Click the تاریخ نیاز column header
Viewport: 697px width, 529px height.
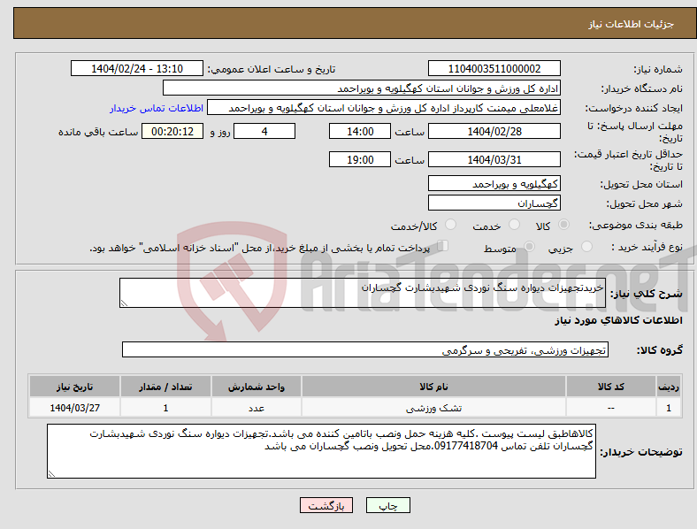[74, 387]
